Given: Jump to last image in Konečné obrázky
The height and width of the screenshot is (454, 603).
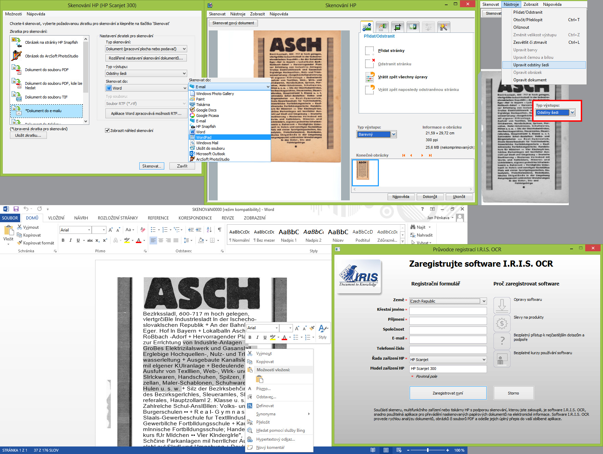Looking at the screenshot, I should pyautogui.click(x=430, y=155).
